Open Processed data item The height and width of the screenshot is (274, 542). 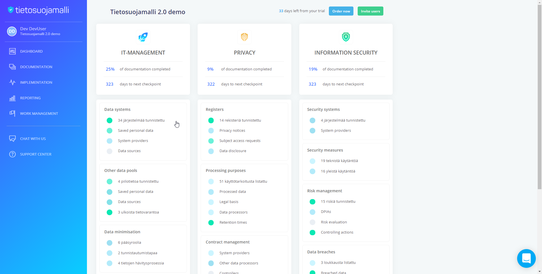point(233,191)
